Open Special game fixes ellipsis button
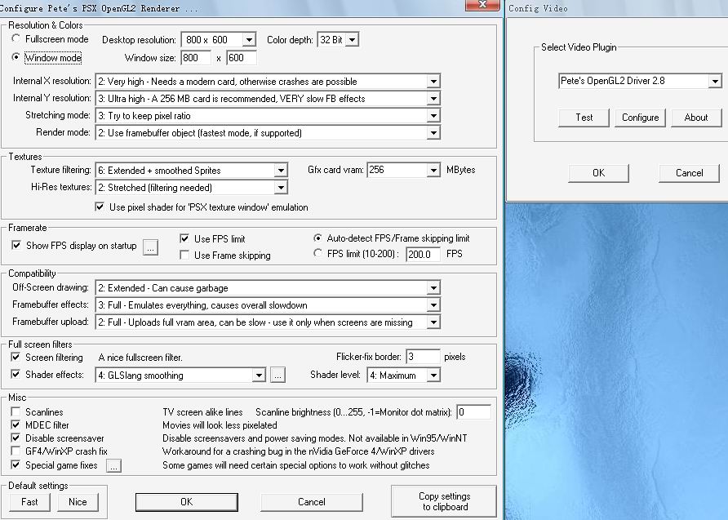Viewport: 728px width, 520px height. click(113, 465)
